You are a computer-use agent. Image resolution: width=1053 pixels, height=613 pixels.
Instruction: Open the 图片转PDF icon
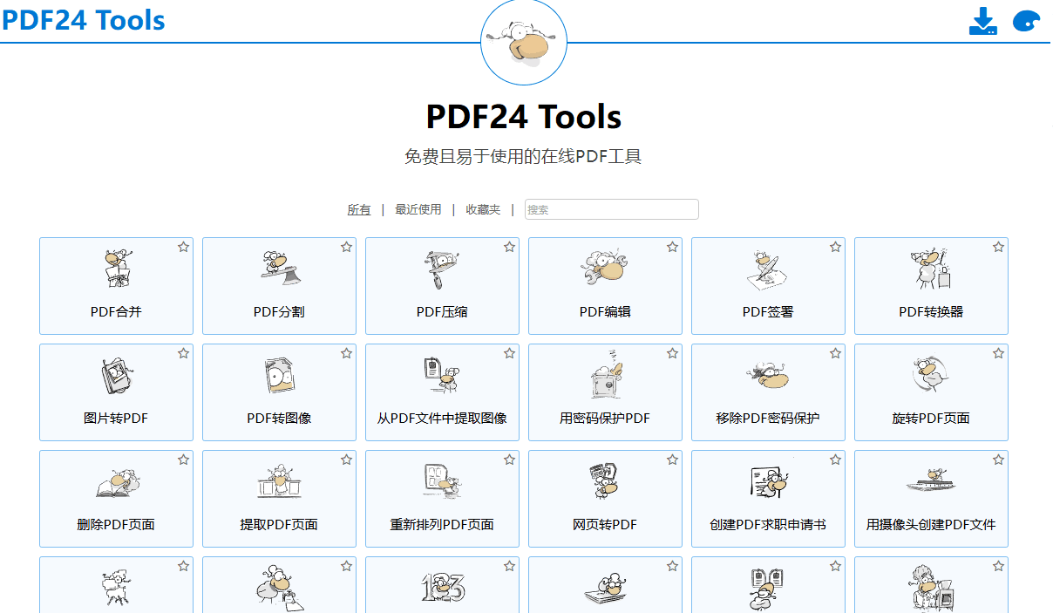click(116, 376)
